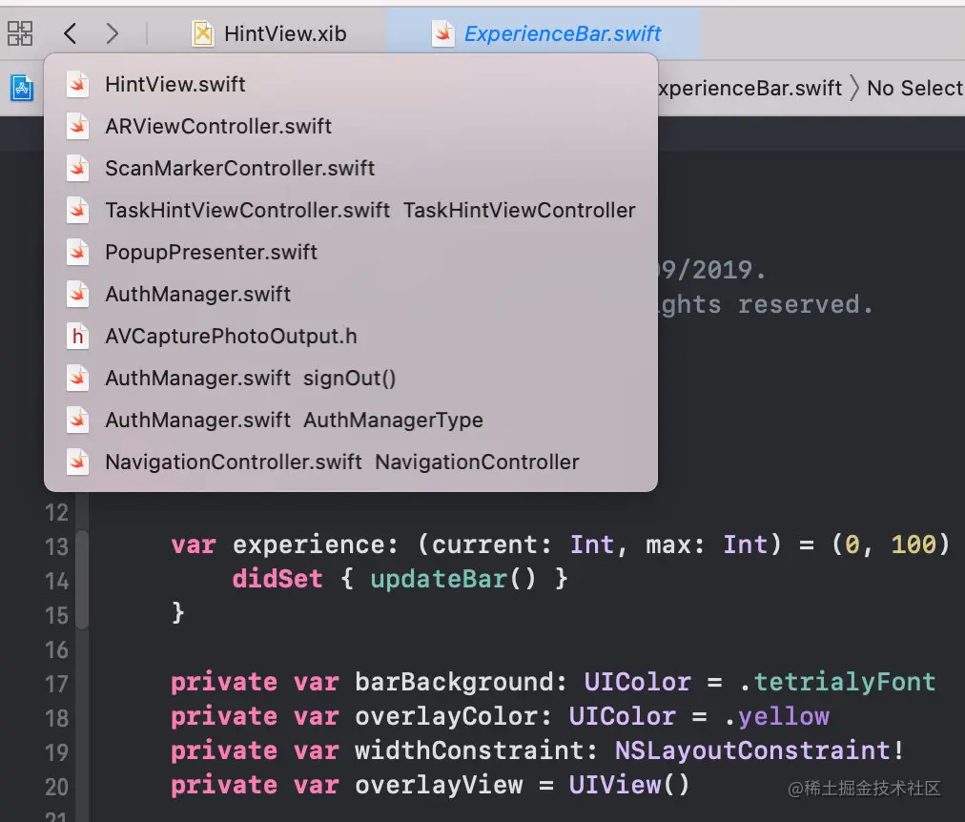Click ExperienceBar.swift in the jump bar
The width and height of the screenshot is (965, 822).
pyautogui.click(x=749, y=89)
